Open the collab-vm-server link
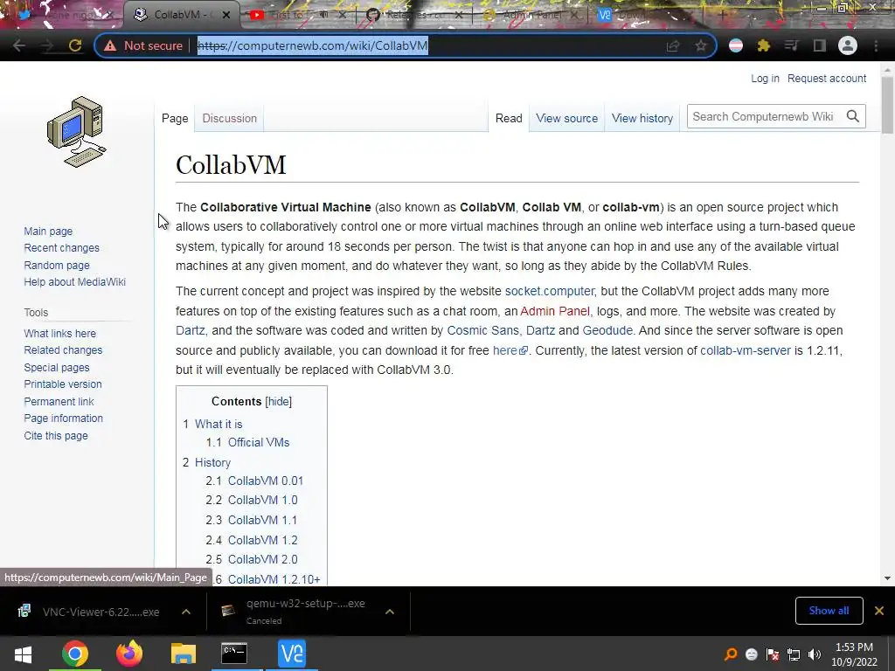 click(x=746, y=350)
